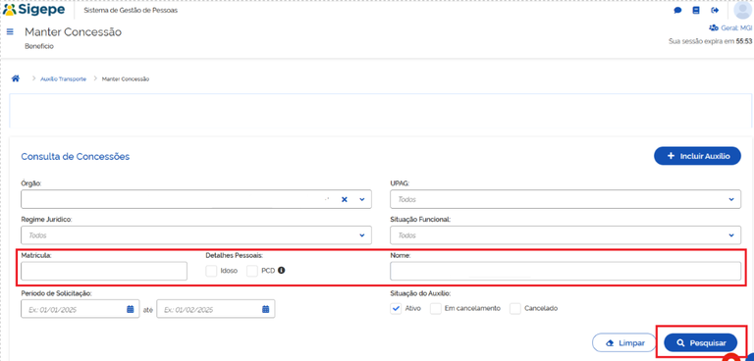Click the Pesquisar button

tap(701, 342)
